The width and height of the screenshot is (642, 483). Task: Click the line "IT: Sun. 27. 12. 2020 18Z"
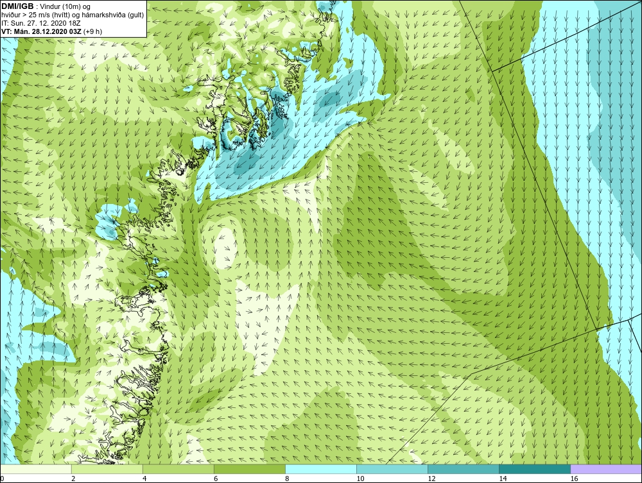tap(40, 23)
